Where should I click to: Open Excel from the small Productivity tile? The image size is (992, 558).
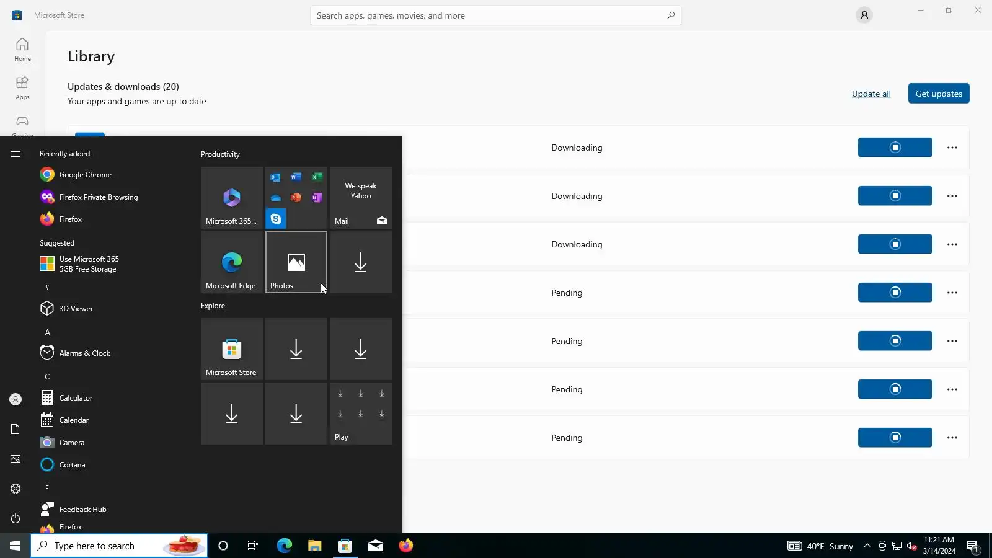coord(317,177)
